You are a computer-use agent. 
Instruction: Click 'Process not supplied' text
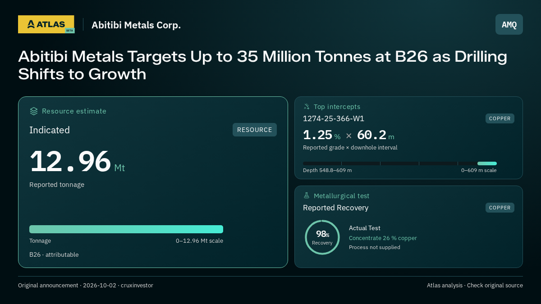tap(375, 247)
